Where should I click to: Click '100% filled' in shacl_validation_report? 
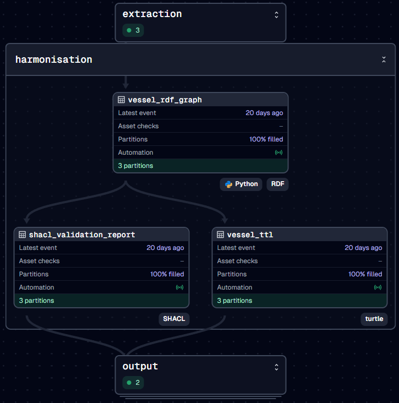[167, 274]
